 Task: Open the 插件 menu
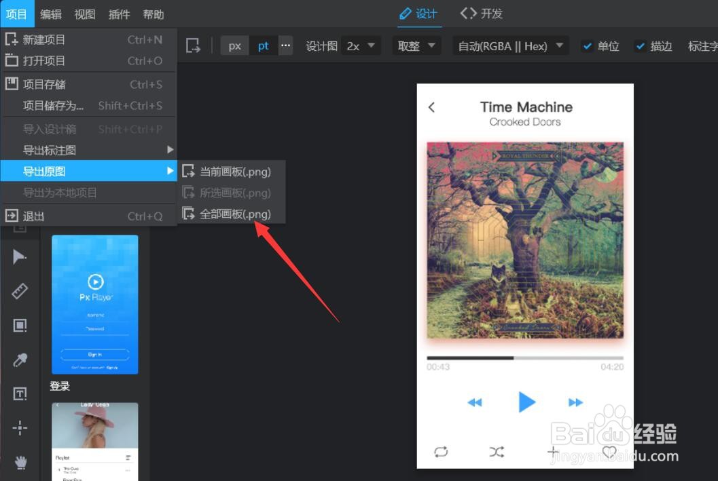tap(119, 14)
